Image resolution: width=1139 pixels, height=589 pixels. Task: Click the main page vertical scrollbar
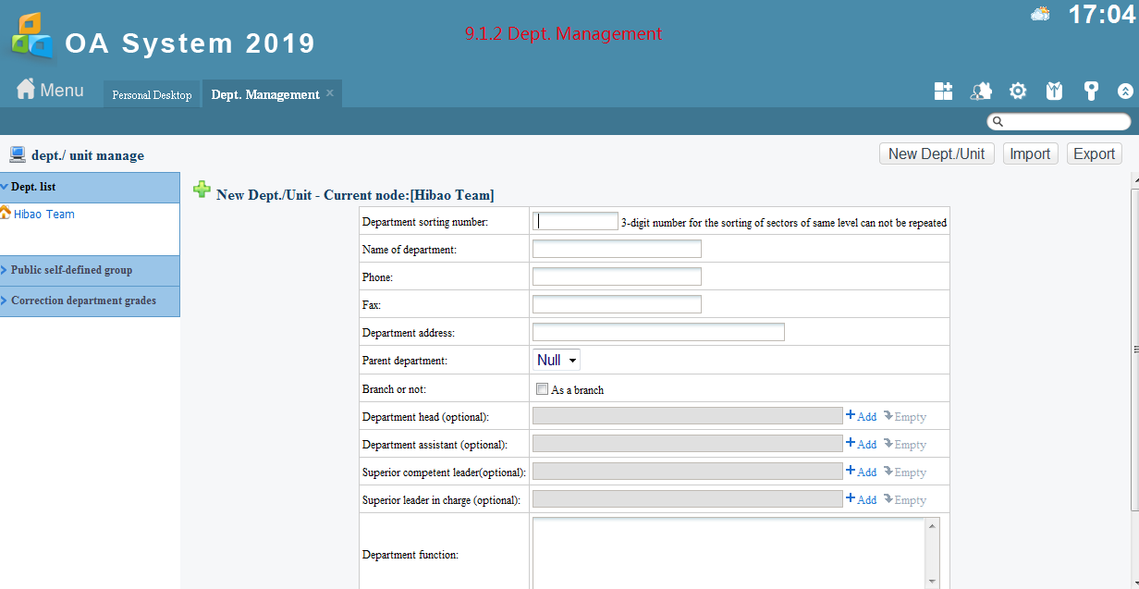[x=1135, y=349]
